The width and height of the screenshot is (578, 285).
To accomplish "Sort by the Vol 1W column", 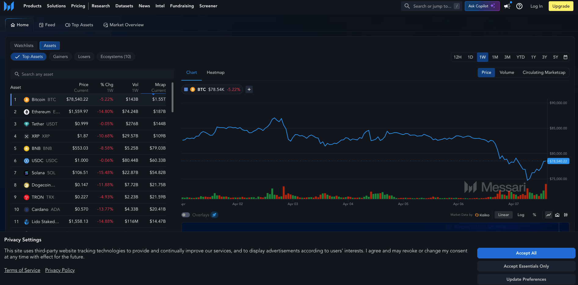I will 135,88.
